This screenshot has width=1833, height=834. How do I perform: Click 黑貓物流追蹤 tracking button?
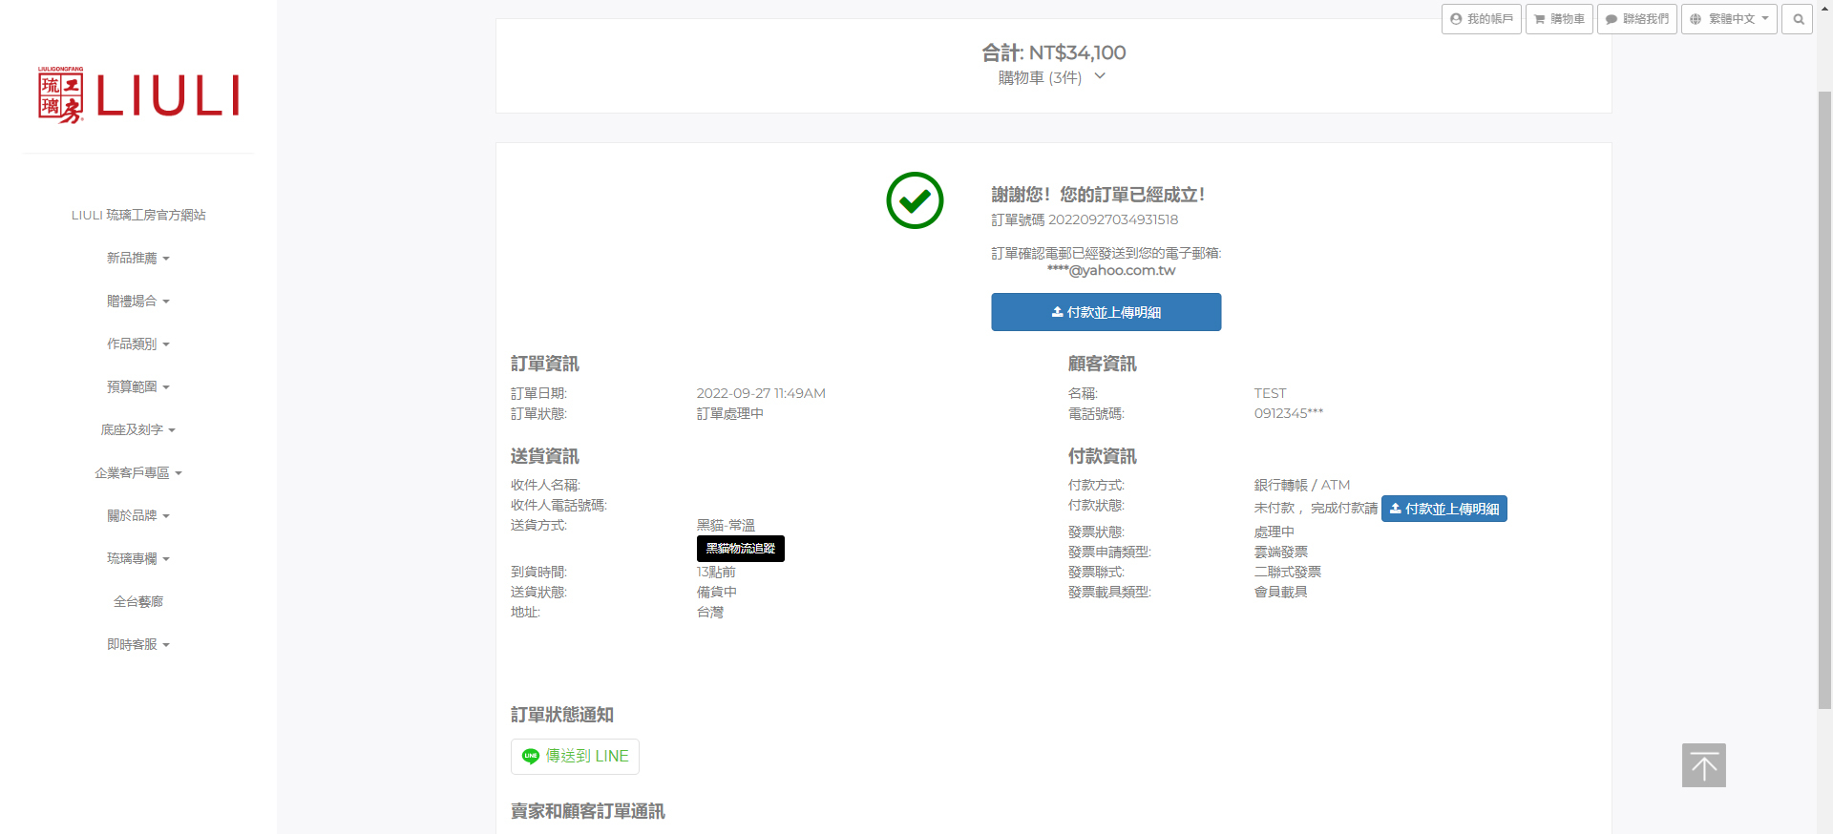click(x=740, y=549)
